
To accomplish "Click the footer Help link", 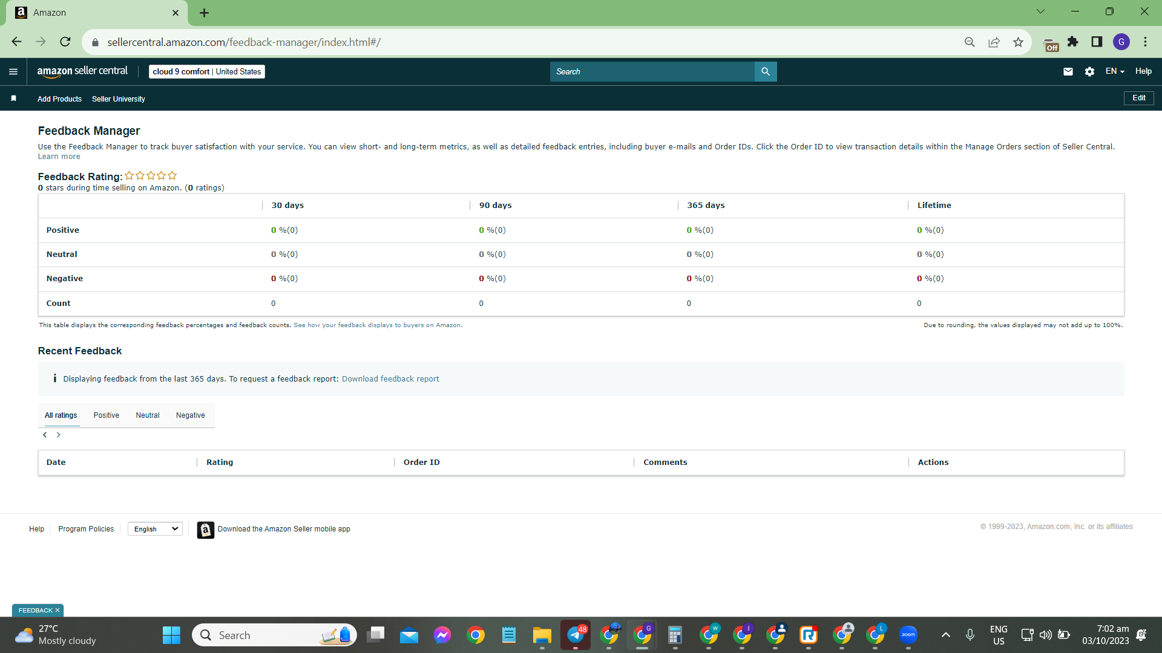I will [x=36, y=529].
